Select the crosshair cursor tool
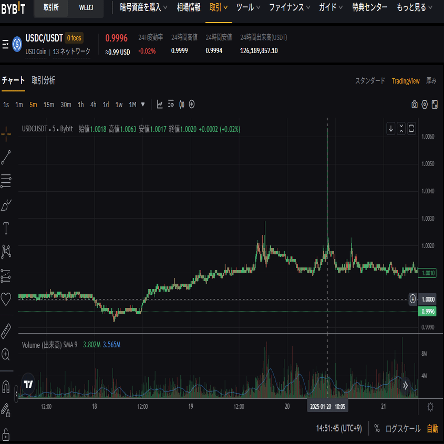This screenshot has height=444, width=444. tap(6, 133)
